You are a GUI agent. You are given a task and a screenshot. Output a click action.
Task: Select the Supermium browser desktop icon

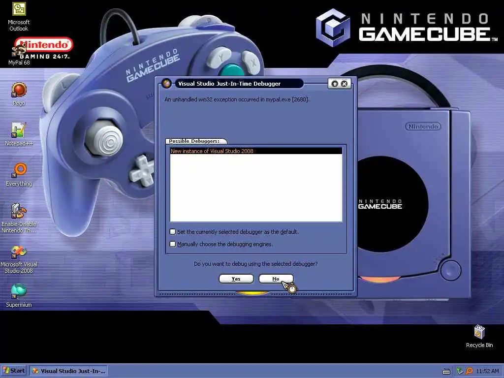pos(19,296)
